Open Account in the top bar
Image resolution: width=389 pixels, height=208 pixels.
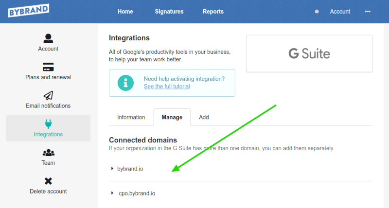(340, 11)
